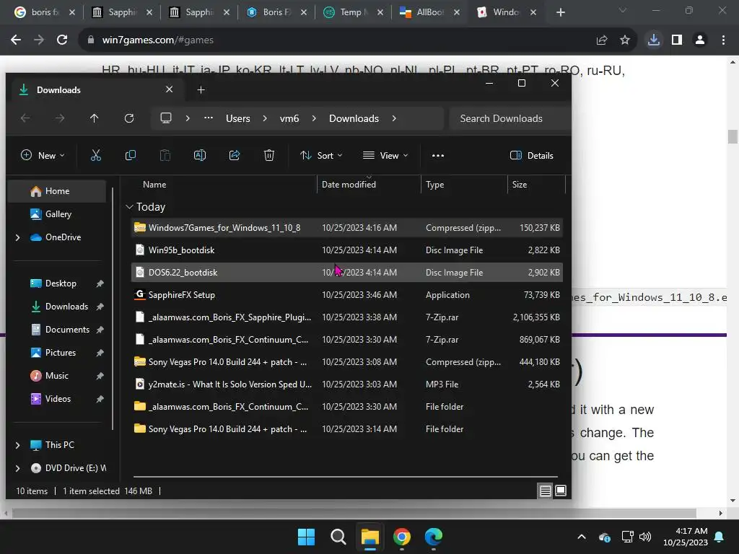The width and height of the screenshot is (739, 554).
Task: Unpin Downloads using its pin icon
Action: pyautogui.click(x=100, y=307)
